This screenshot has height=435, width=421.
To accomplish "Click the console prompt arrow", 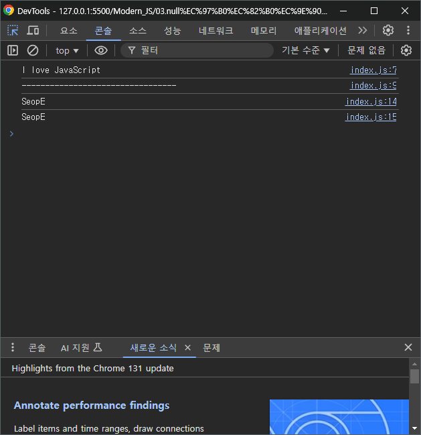I will 11,134.
